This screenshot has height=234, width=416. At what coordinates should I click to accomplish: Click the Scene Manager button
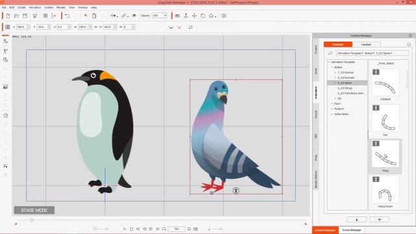352,230
